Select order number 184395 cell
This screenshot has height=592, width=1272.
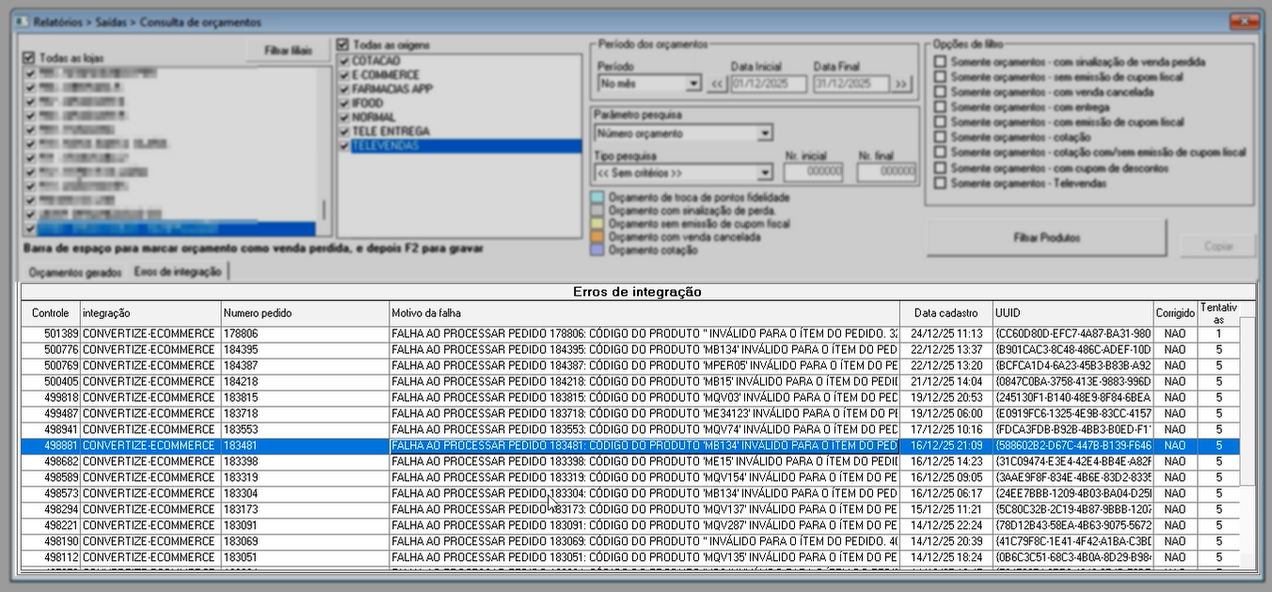tap(305, 349)
